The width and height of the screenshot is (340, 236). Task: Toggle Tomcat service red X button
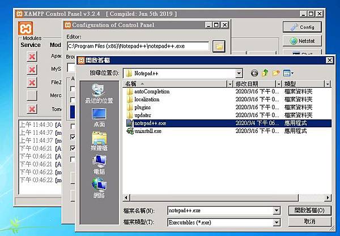coord(32,109)
